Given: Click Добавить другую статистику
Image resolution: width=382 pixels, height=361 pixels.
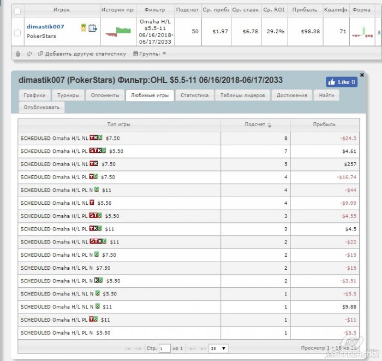Looking at the screenshot, I should coord(82,54).
